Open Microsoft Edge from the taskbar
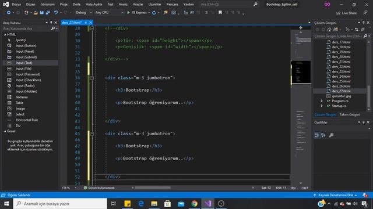This screenshot has height=209, width=373. coord(141,204)
